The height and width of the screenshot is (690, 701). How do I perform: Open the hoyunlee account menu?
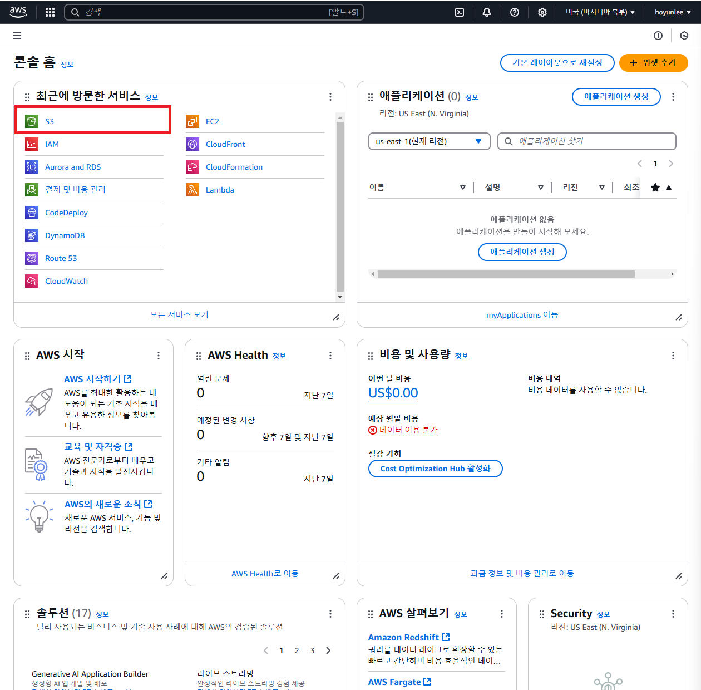(x=673, y=12)
